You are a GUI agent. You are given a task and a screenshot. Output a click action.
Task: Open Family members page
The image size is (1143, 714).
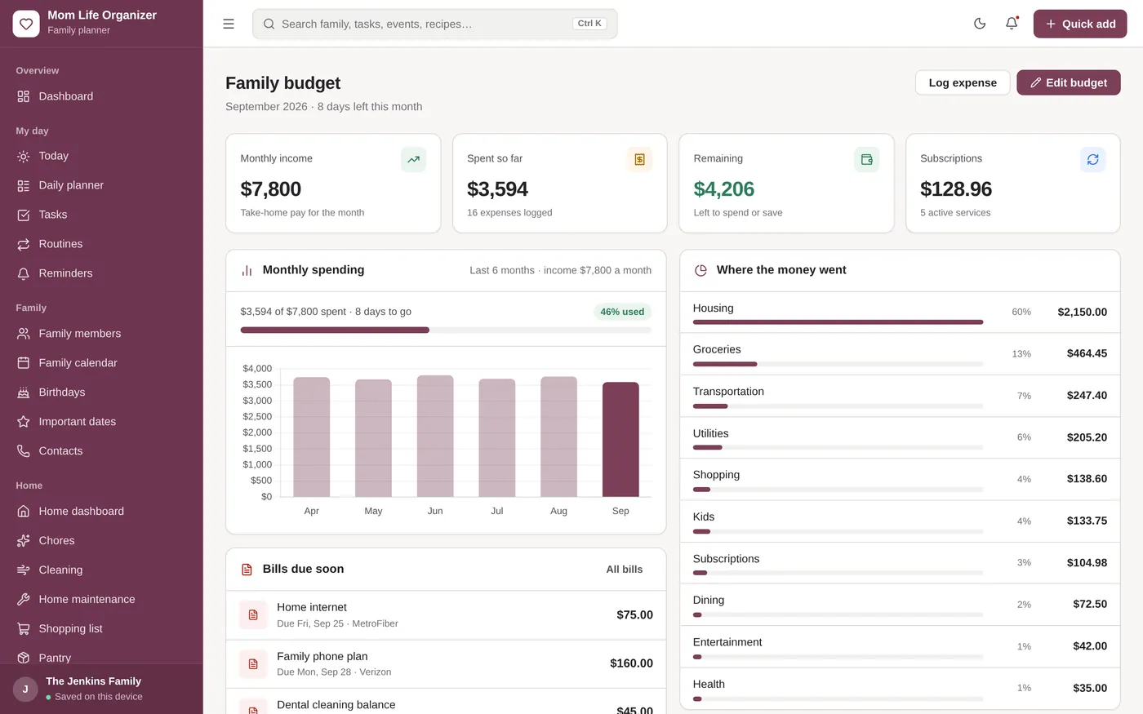[101, 334]
